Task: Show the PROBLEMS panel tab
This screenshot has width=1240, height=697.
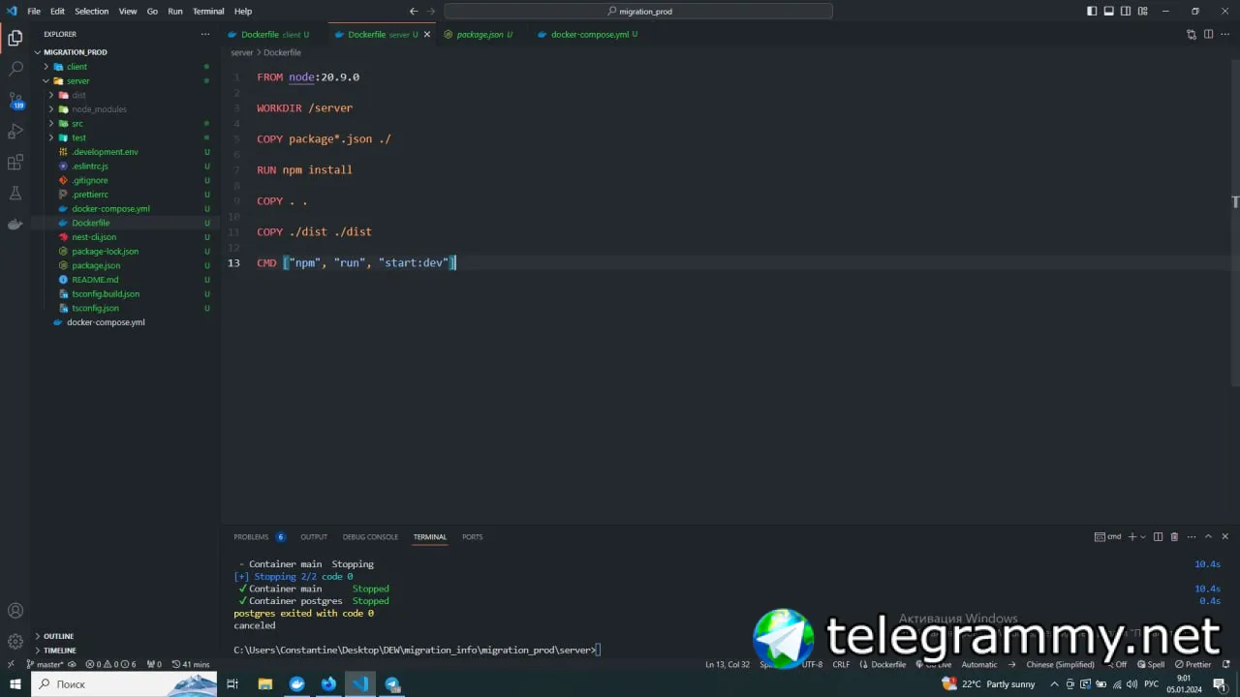Action: pos(251,536)
